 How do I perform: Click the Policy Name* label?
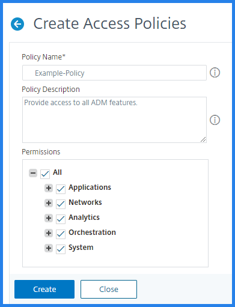[44, 57]
